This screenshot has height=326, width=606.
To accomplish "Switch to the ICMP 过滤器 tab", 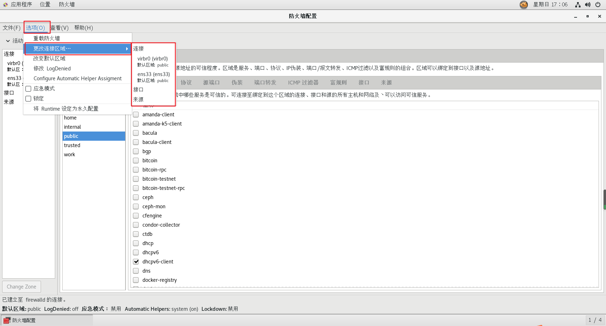I will point(303,82).
